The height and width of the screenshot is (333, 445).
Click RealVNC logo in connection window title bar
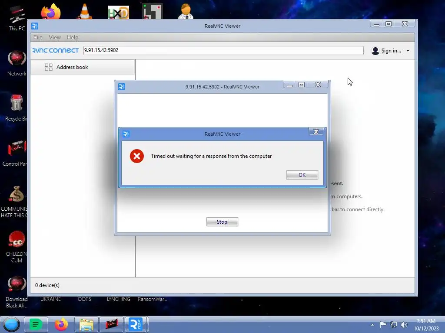pyautogui.click(x=122, y=87)
